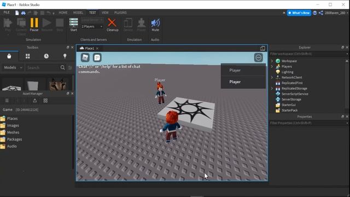
Task: Switch to the HOME ribbon tab
Action: coord(63,13)
